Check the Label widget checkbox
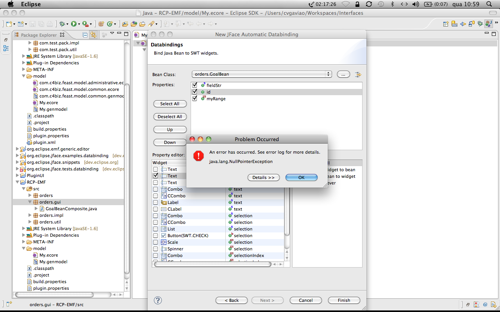The image size is (500, 312). coord(155,202)
